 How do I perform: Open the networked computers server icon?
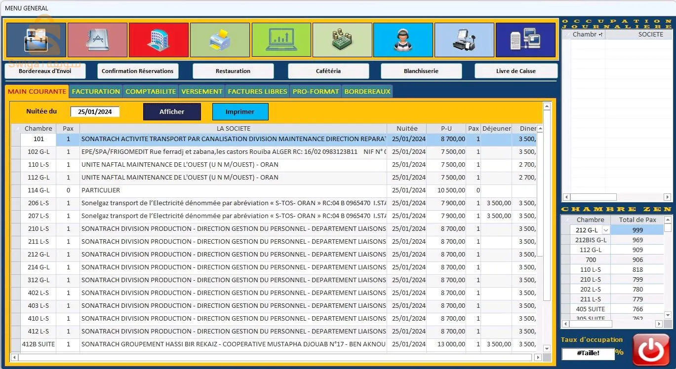point(525,40)
